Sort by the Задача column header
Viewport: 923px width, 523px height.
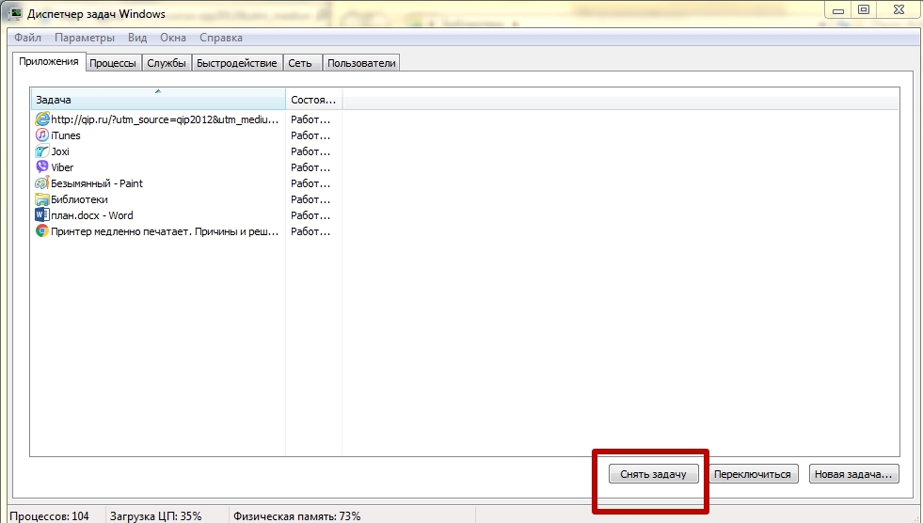click(157, 100)
